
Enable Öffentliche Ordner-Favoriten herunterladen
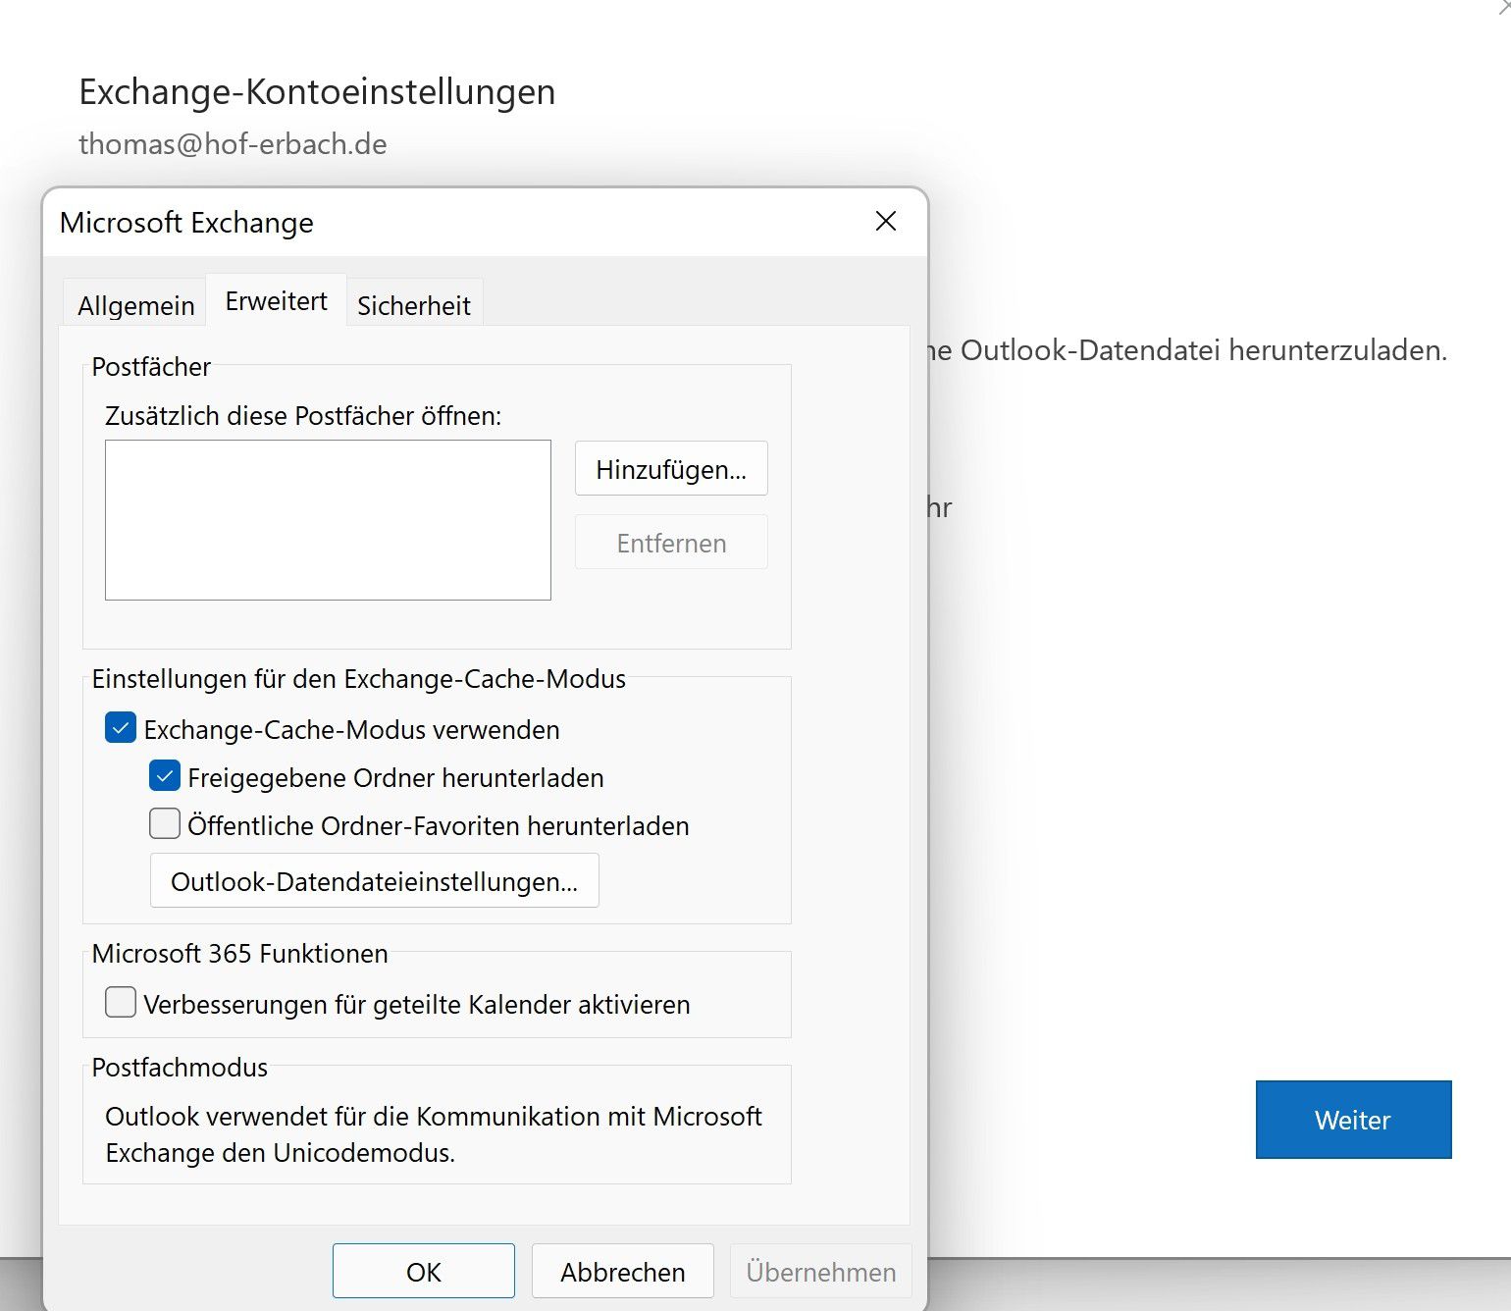coord(165,823)
